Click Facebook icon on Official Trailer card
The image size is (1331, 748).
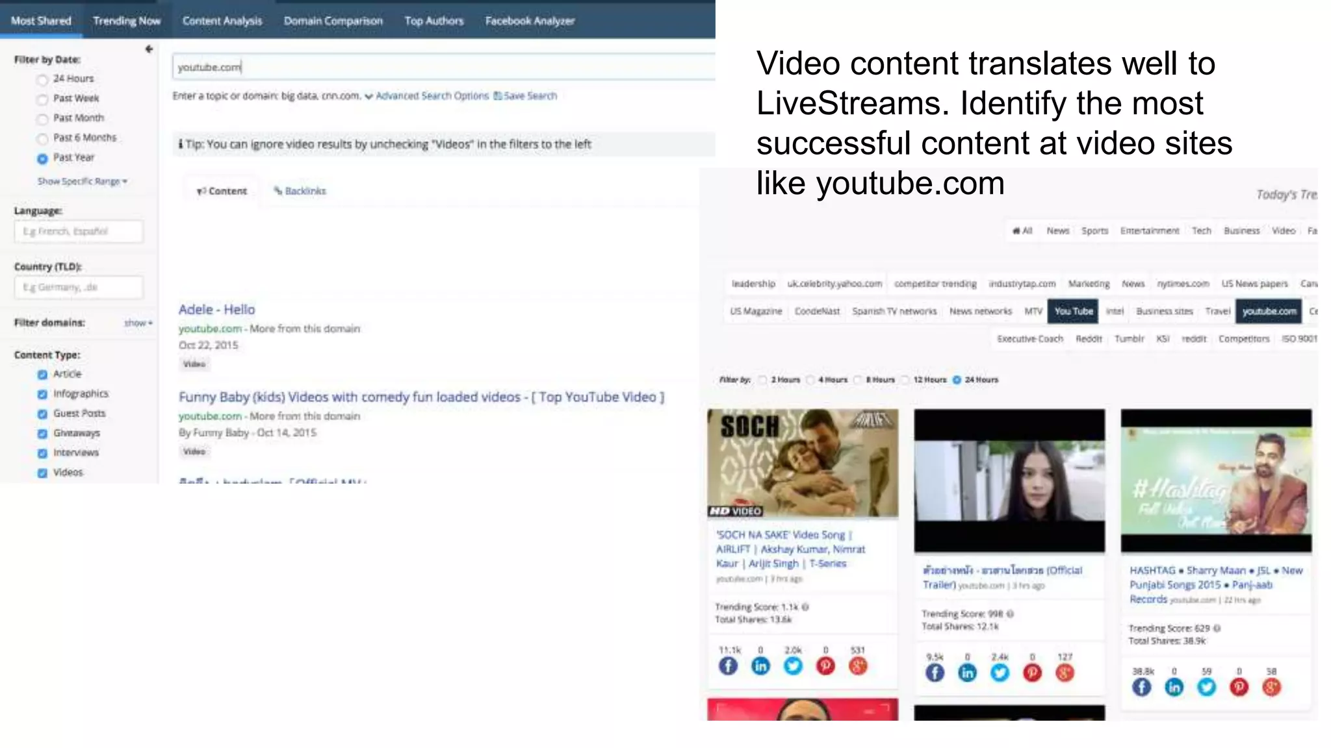(935, 673)
